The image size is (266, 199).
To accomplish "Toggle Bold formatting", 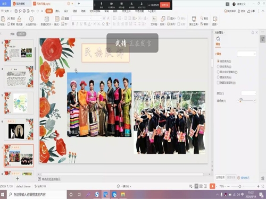I will pos(73,24).
